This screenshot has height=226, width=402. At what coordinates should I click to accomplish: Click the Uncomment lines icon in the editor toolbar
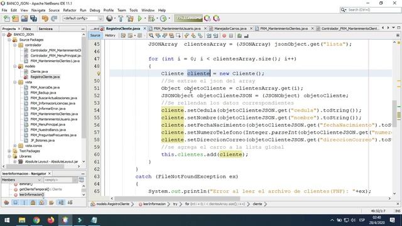pos(246,36)
